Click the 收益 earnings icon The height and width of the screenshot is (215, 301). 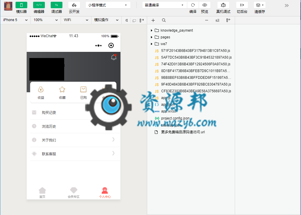[41, 90]
